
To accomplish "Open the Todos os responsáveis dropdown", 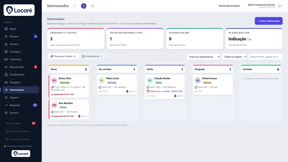I will coord(203,57).
